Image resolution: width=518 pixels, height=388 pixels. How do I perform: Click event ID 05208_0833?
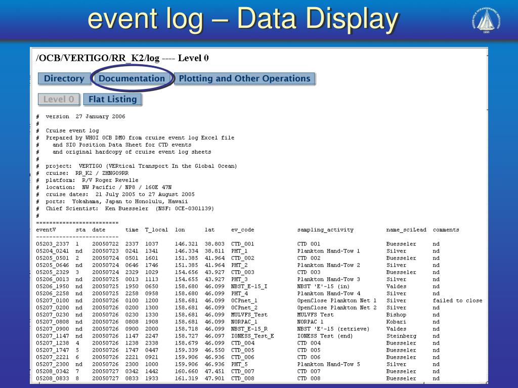[53, 378]
